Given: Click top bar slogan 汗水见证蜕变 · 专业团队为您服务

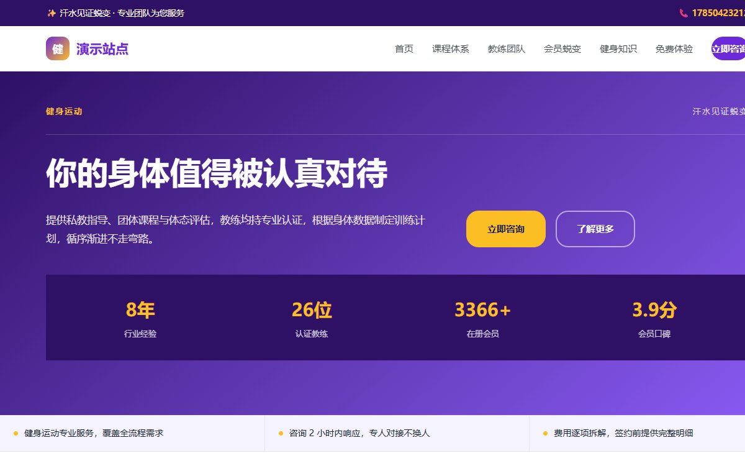Looking at the screenshot, I should (122, 13).
